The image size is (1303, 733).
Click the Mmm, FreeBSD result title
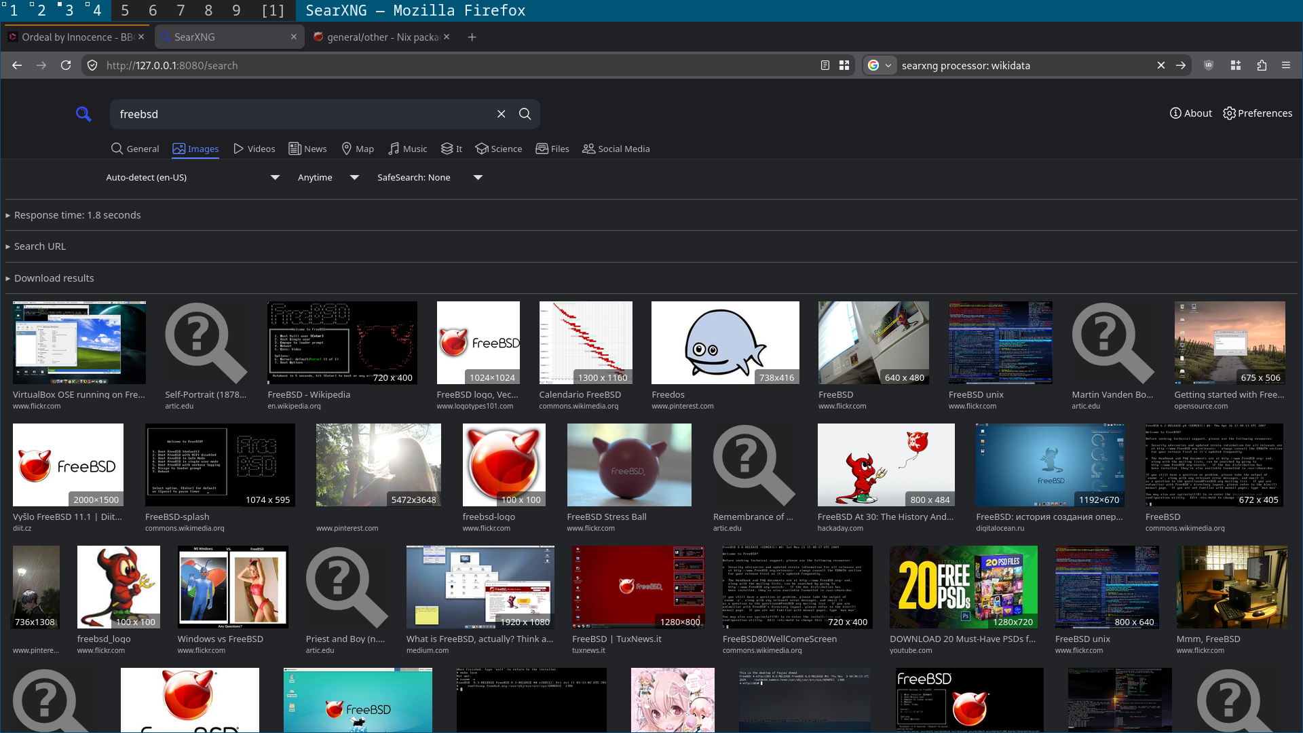pyautogui.click(x=1208, y=639)
